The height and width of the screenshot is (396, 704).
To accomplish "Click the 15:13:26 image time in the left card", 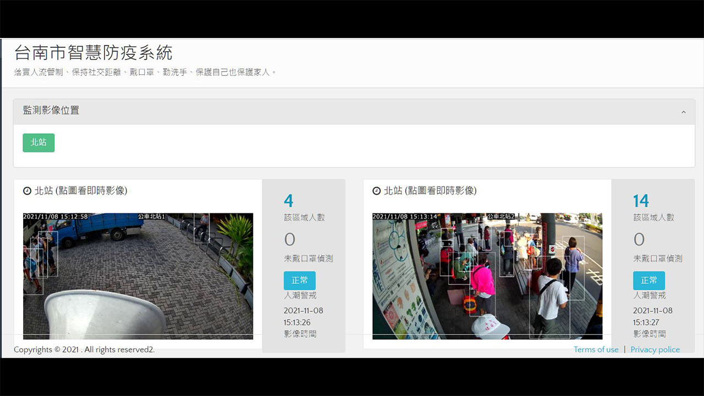I will (297, 322).
